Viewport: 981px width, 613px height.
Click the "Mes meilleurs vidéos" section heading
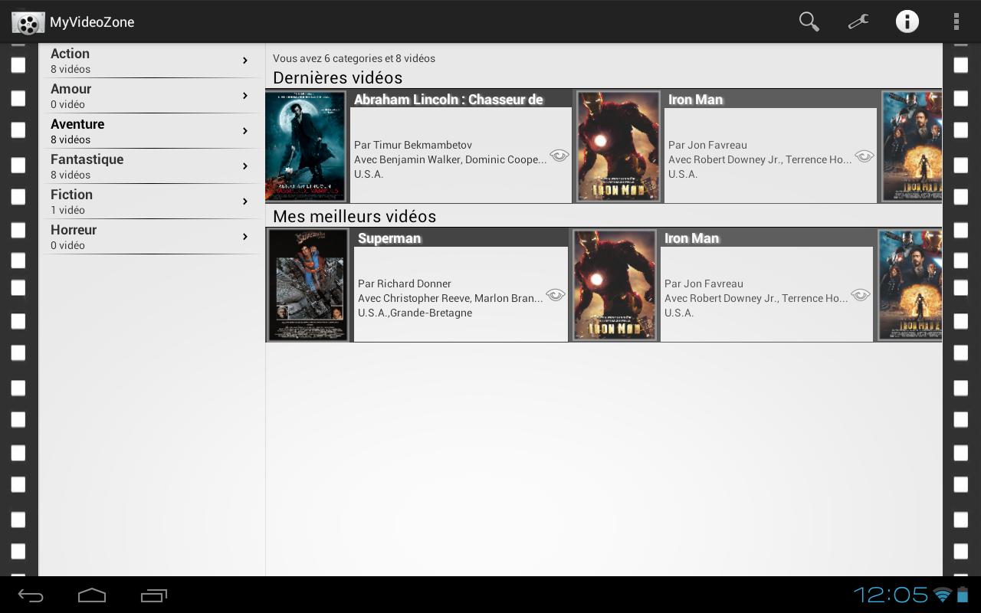pos(354,216)
